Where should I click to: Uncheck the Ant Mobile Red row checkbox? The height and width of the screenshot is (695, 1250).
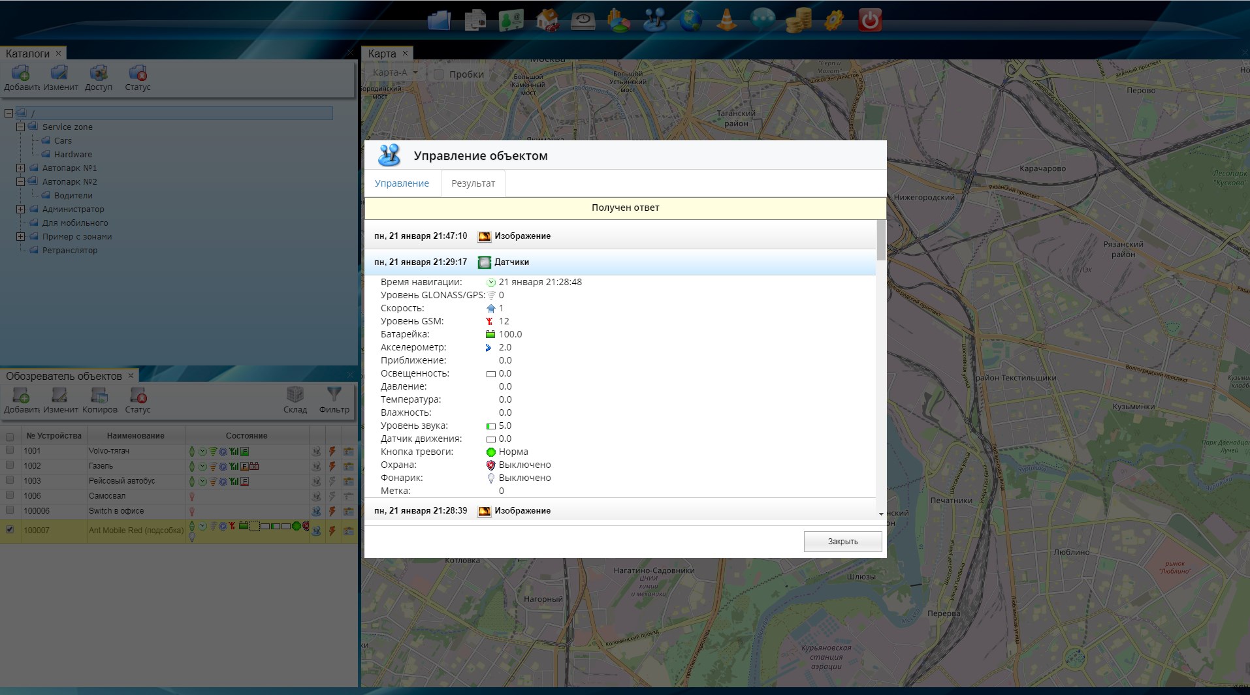click(10, 530)
